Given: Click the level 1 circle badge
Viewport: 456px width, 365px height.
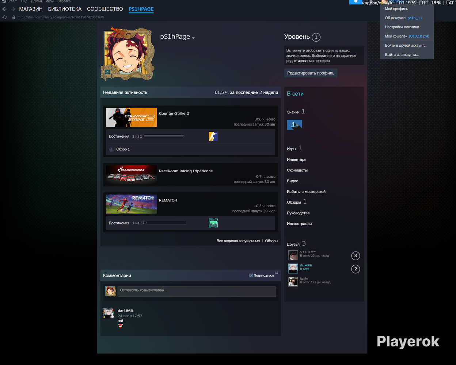Looking at the screenshot, I should [316, 37].
